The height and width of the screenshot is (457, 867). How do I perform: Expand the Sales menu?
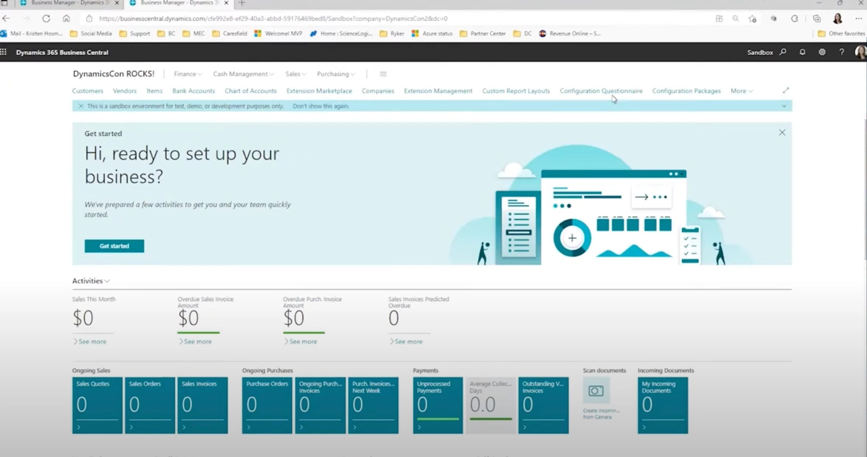(296, 74)
